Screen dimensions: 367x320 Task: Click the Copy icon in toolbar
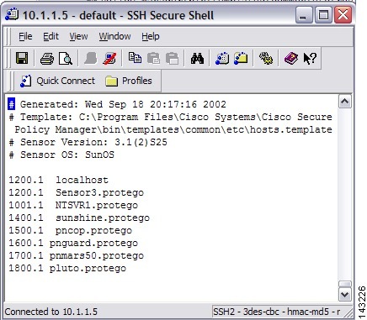coord(135,58)
